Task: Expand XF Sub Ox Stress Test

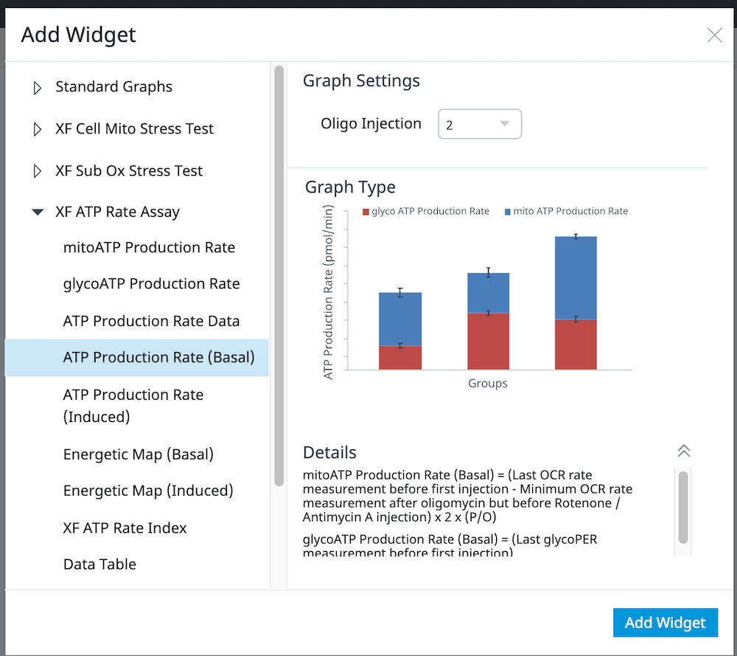Action: (x=38, y=172)
